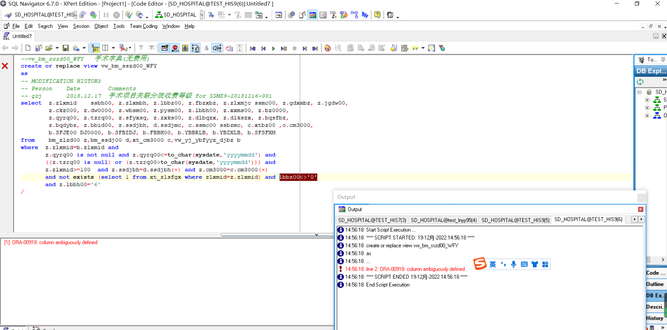Refresh the DB Explorer tree
The image size is (667, 330).
(640, 82)
